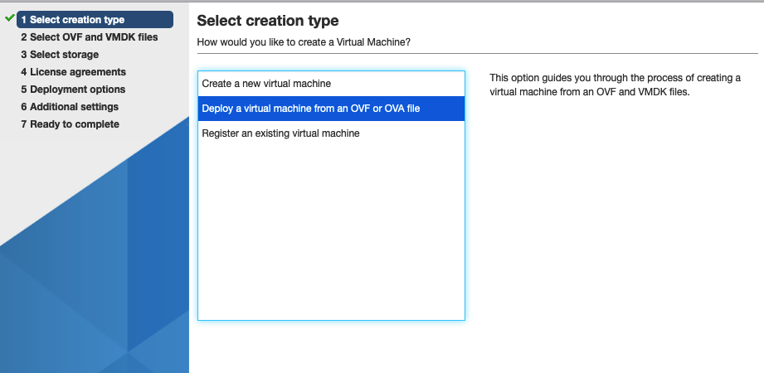Screen dimensions: 764x373
Task: Open the "3 Select storage" wizard step
Action: tap(60, 55)
